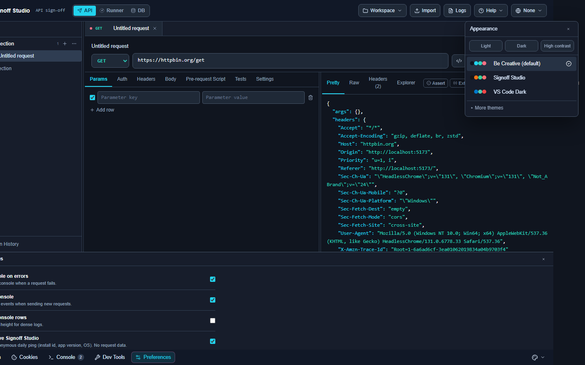Image resolution: width=585 pixels, height=365 pixels.
Task: Toggle the parameter row enabled checkbox
Action: (x=92, y=97)
